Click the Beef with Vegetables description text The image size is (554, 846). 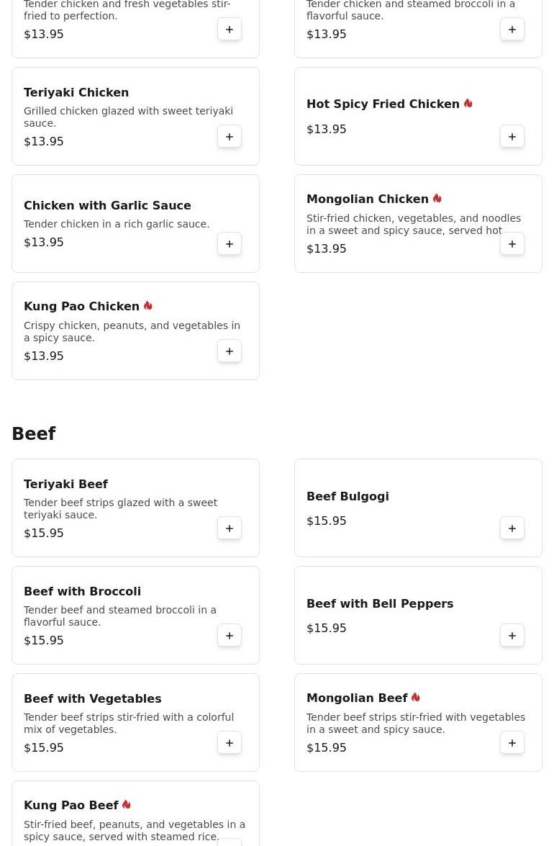pos(129,723)
